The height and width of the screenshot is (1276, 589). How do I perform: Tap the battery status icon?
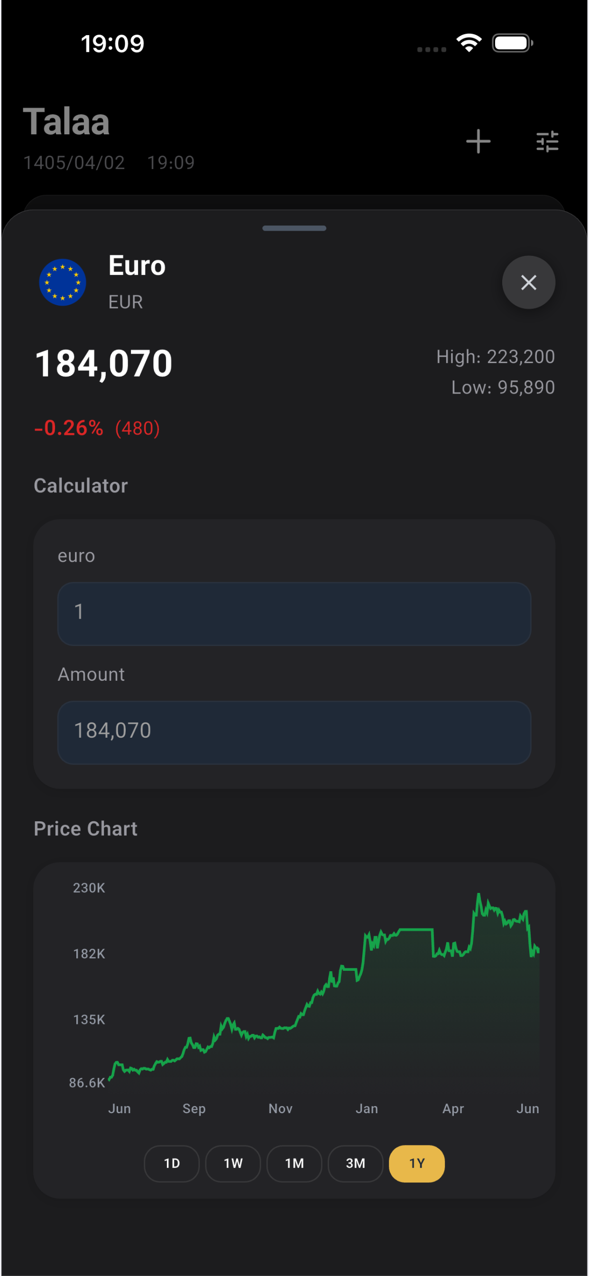tap(513, 43)
